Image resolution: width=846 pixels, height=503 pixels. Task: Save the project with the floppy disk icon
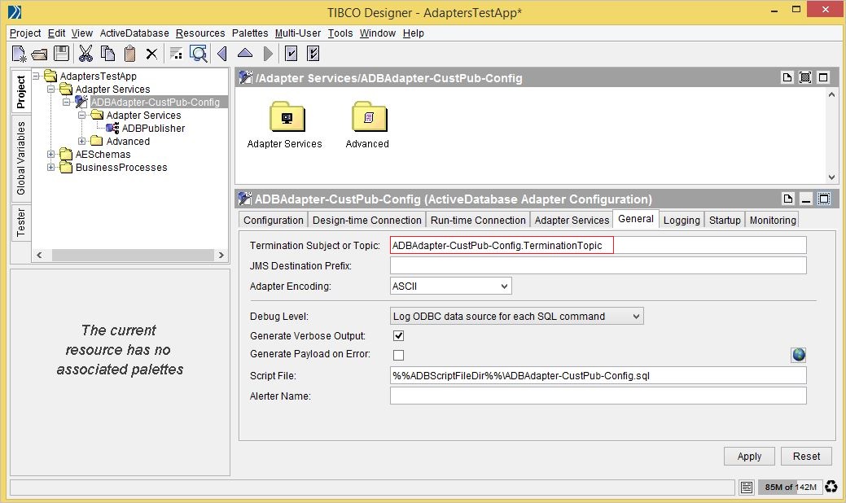click(x=62, y=54)
